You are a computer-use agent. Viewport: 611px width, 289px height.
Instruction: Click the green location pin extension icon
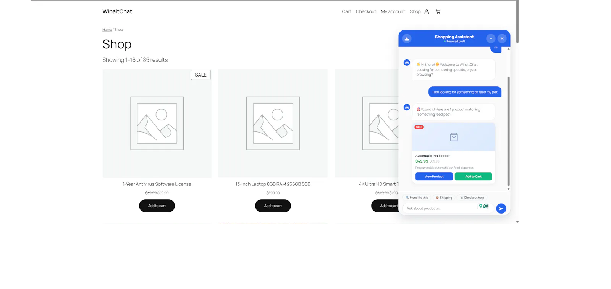(x=480, y=206)
